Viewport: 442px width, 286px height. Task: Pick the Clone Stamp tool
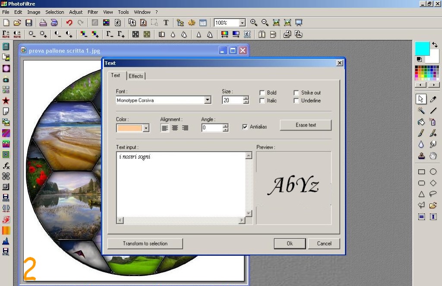pos(421,156)
